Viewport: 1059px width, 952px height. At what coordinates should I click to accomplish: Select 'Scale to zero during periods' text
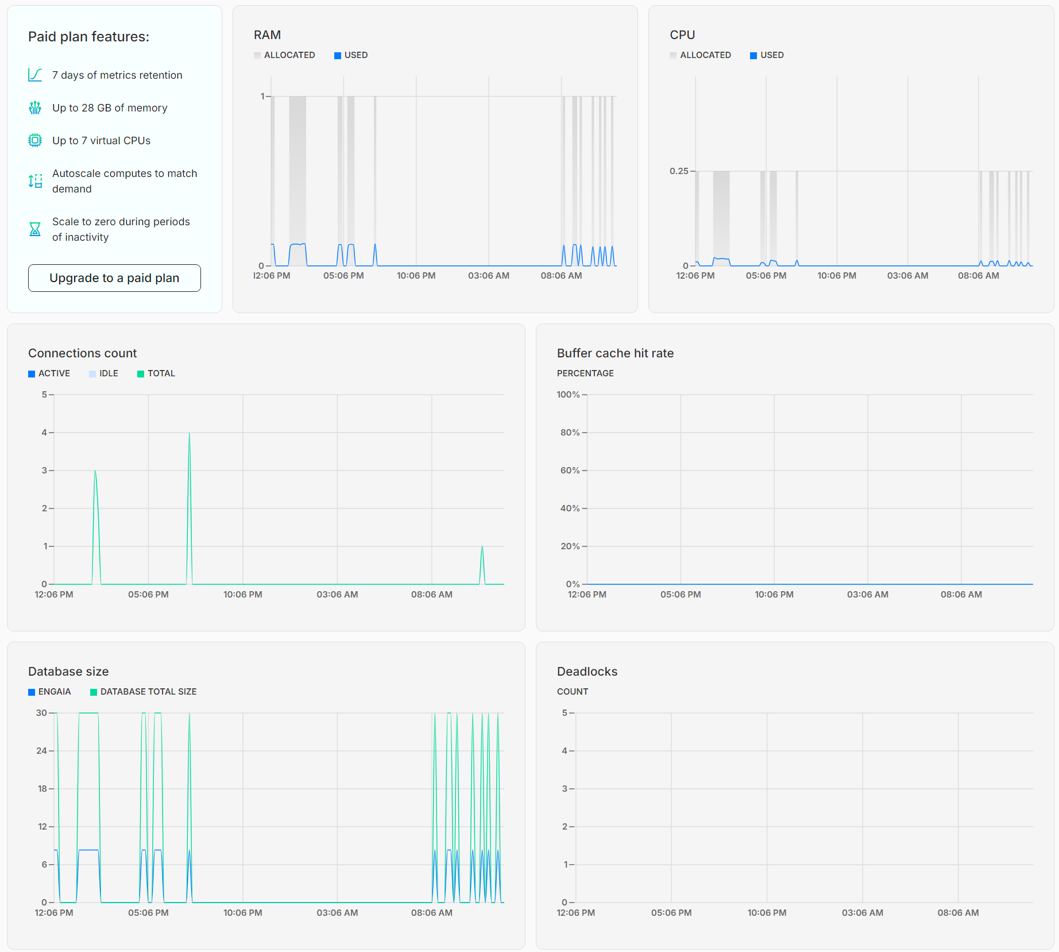click(121, 222)
